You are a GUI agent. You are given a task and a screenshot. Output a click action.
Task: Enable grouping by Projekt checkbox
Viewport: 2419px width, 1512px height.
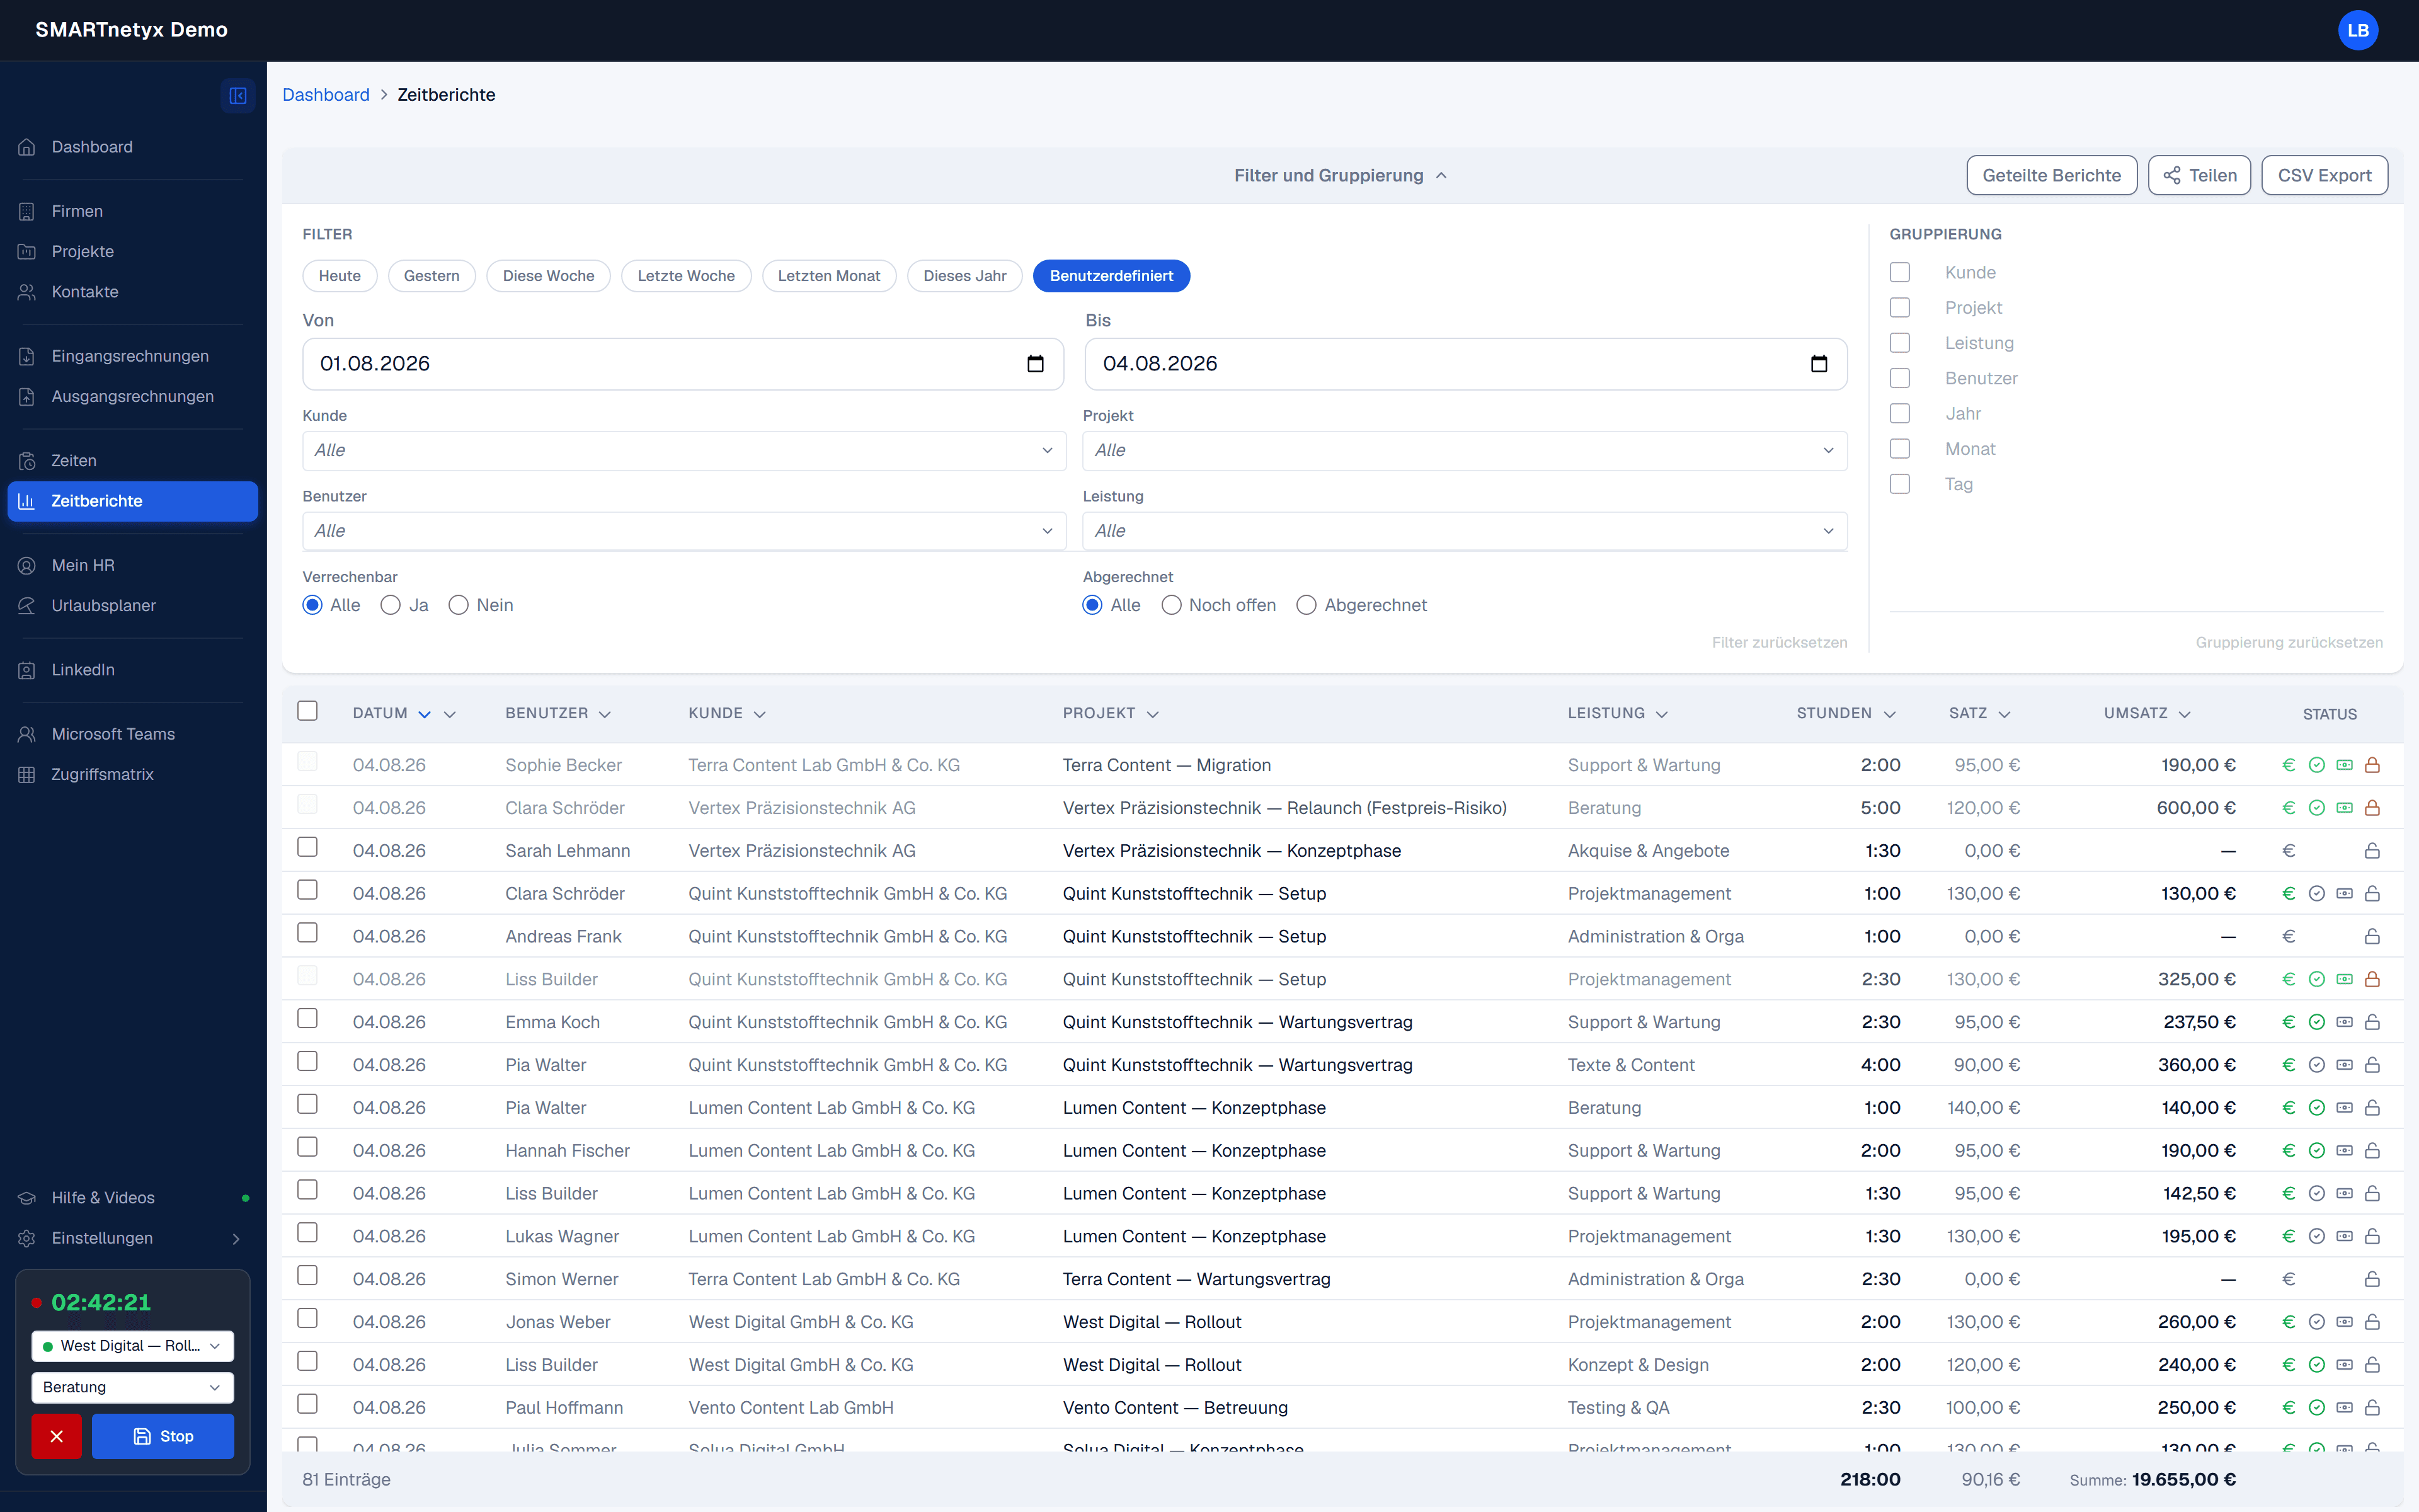(x=1900, y=308)
